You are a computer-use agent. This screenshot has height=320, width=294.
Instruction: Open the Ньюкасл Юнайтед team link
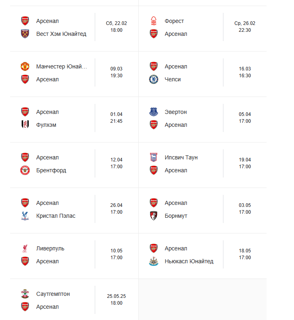(189, 261)
